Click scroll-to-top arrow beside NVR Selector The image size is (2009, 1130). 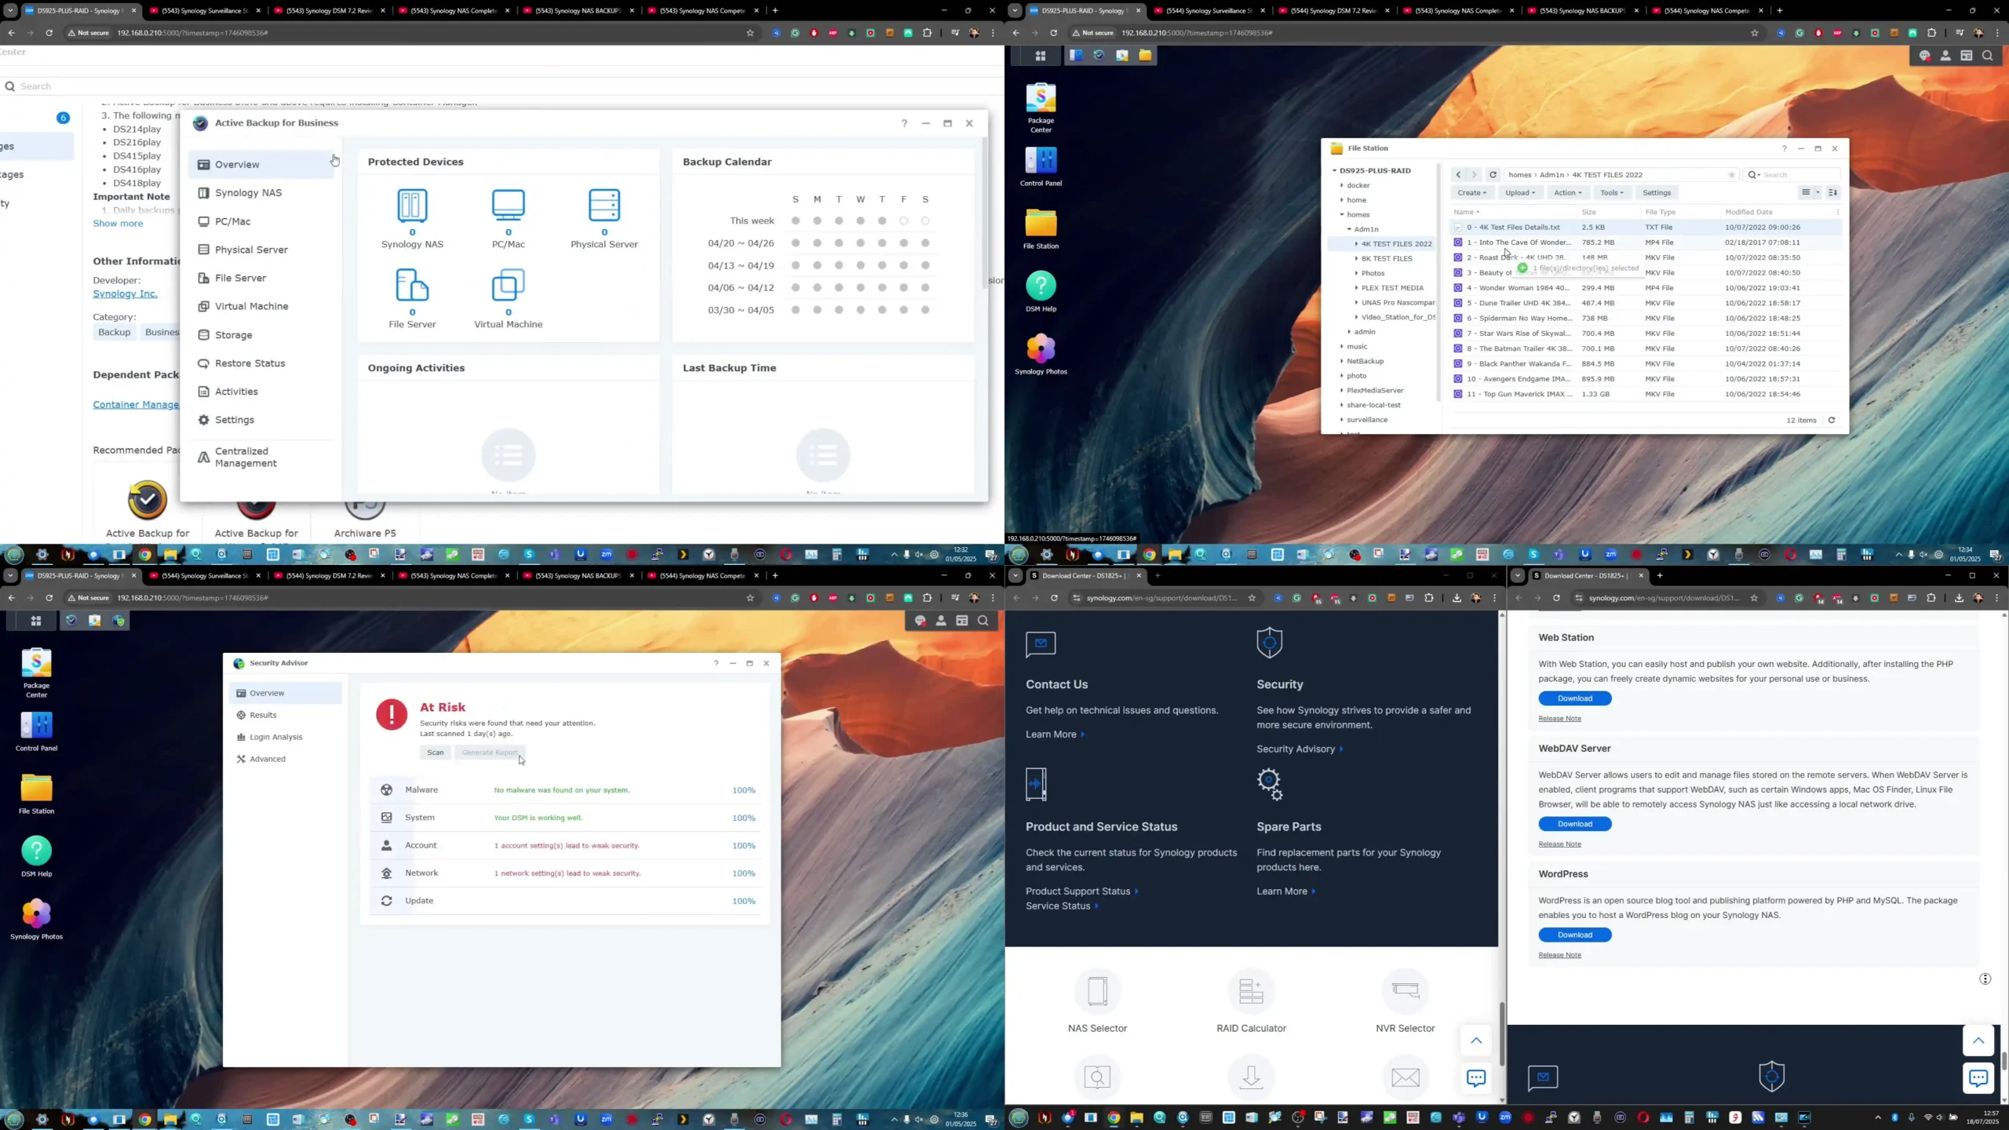(x=1475, y=1041)
